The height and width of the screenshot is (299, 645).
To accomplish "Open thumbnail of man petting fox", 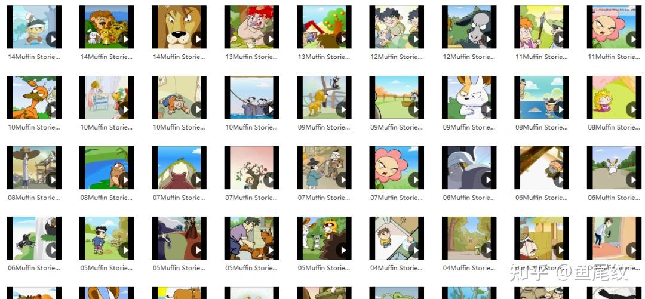I will [252, 238].
